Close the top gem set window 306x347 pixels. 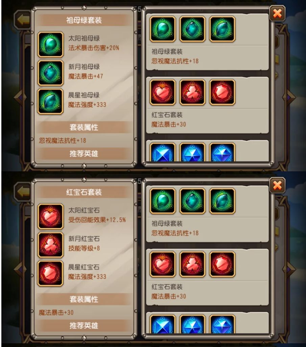(x=277, y=13)
